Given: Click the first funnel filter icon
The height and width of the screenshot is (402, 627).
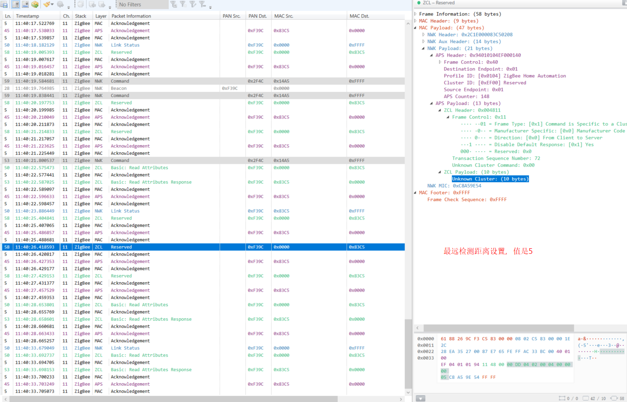Looking at the screenshot, I should point(174,4).
